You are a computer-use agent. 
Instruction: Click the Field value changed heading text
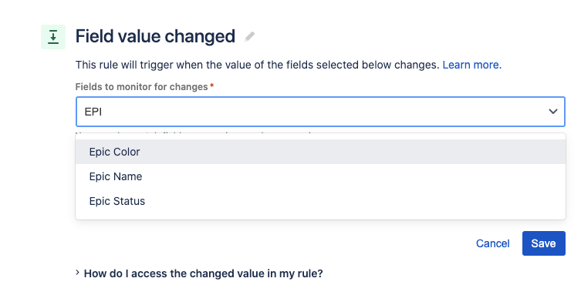pos(155,36)
